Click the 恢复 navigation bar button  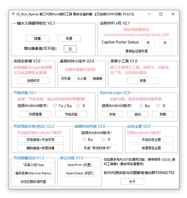[69, 38]
